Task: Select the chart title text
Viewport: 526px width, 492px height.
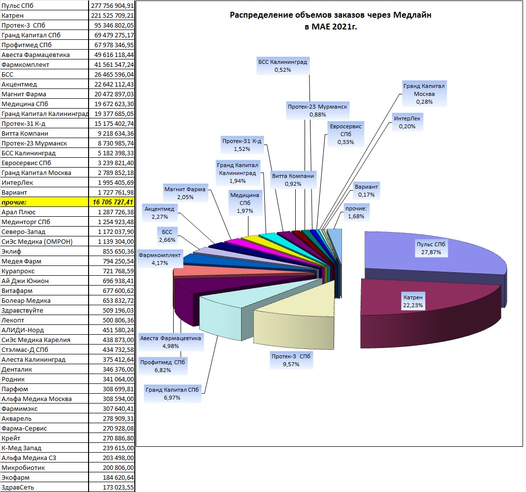Action: pyautogui.click(x=331, y=20)
